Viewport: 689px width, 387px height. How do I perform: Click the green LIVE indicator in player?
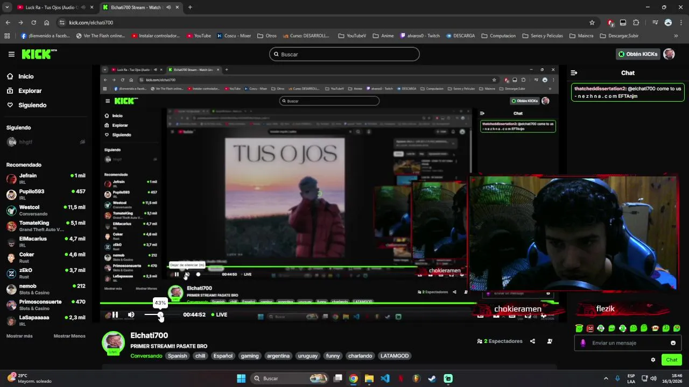pos(219,314)
